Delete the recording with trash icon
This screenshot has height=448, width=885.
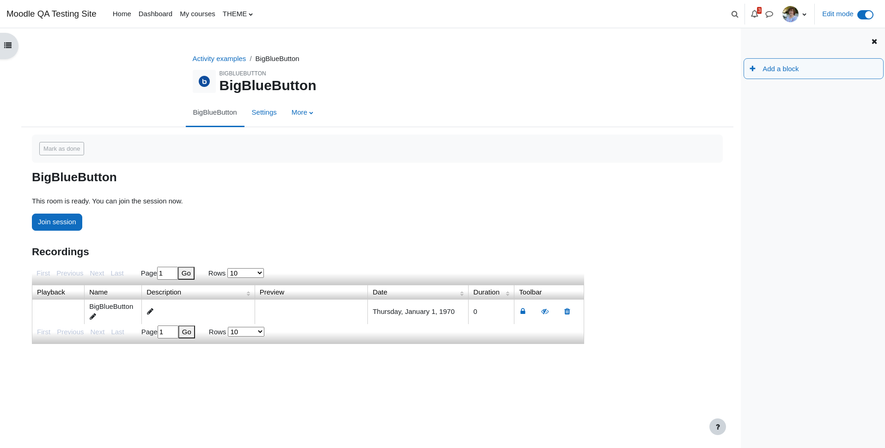click(x=568, y=312)
